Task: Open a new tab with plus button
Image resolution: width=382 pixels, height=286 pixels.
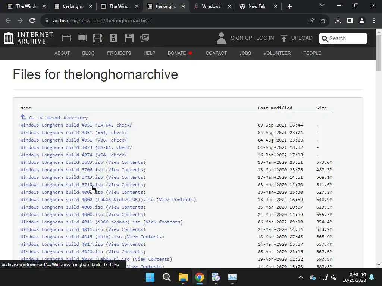Action: coord(289,6)
